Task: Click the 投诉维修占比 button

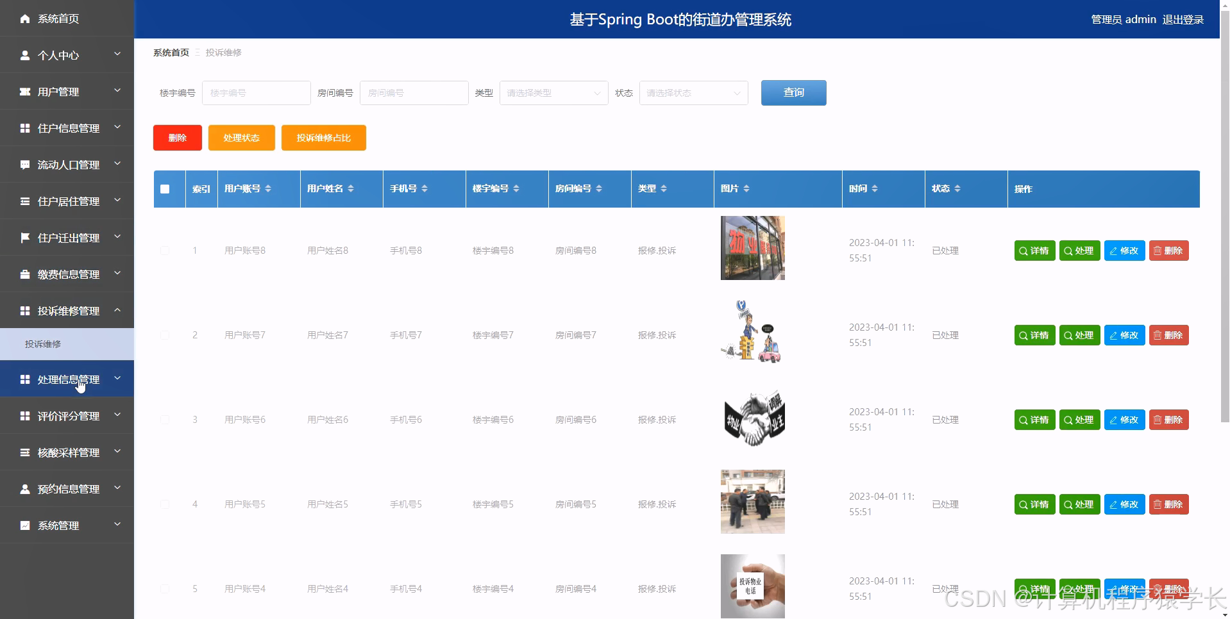Action: (x=323, y=138)
